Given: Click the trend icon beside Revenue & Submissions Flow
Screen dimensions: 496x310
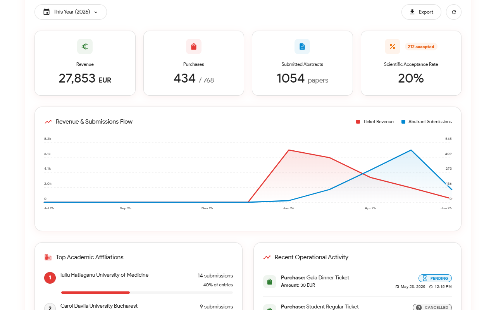Looking at the screenshot, I should [48, 122].
